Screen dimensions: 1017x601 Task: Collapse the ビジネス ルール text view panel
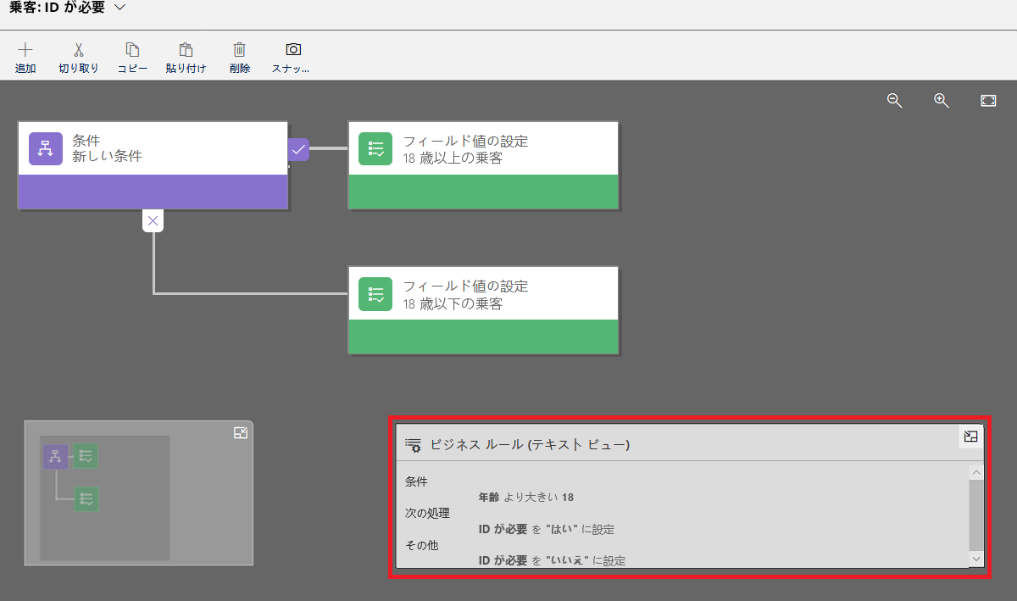tap(971, 437)
